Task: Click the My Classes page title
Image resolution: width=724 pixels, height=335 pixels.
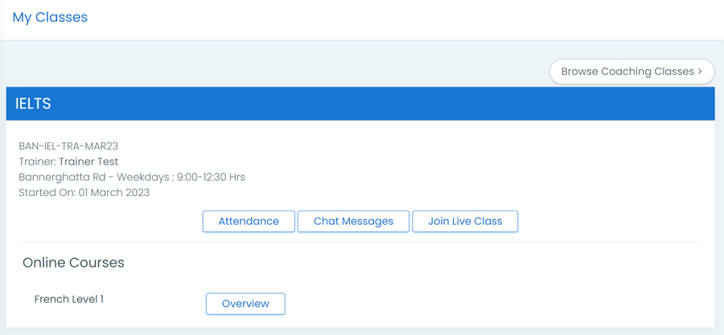Action: 50,17
